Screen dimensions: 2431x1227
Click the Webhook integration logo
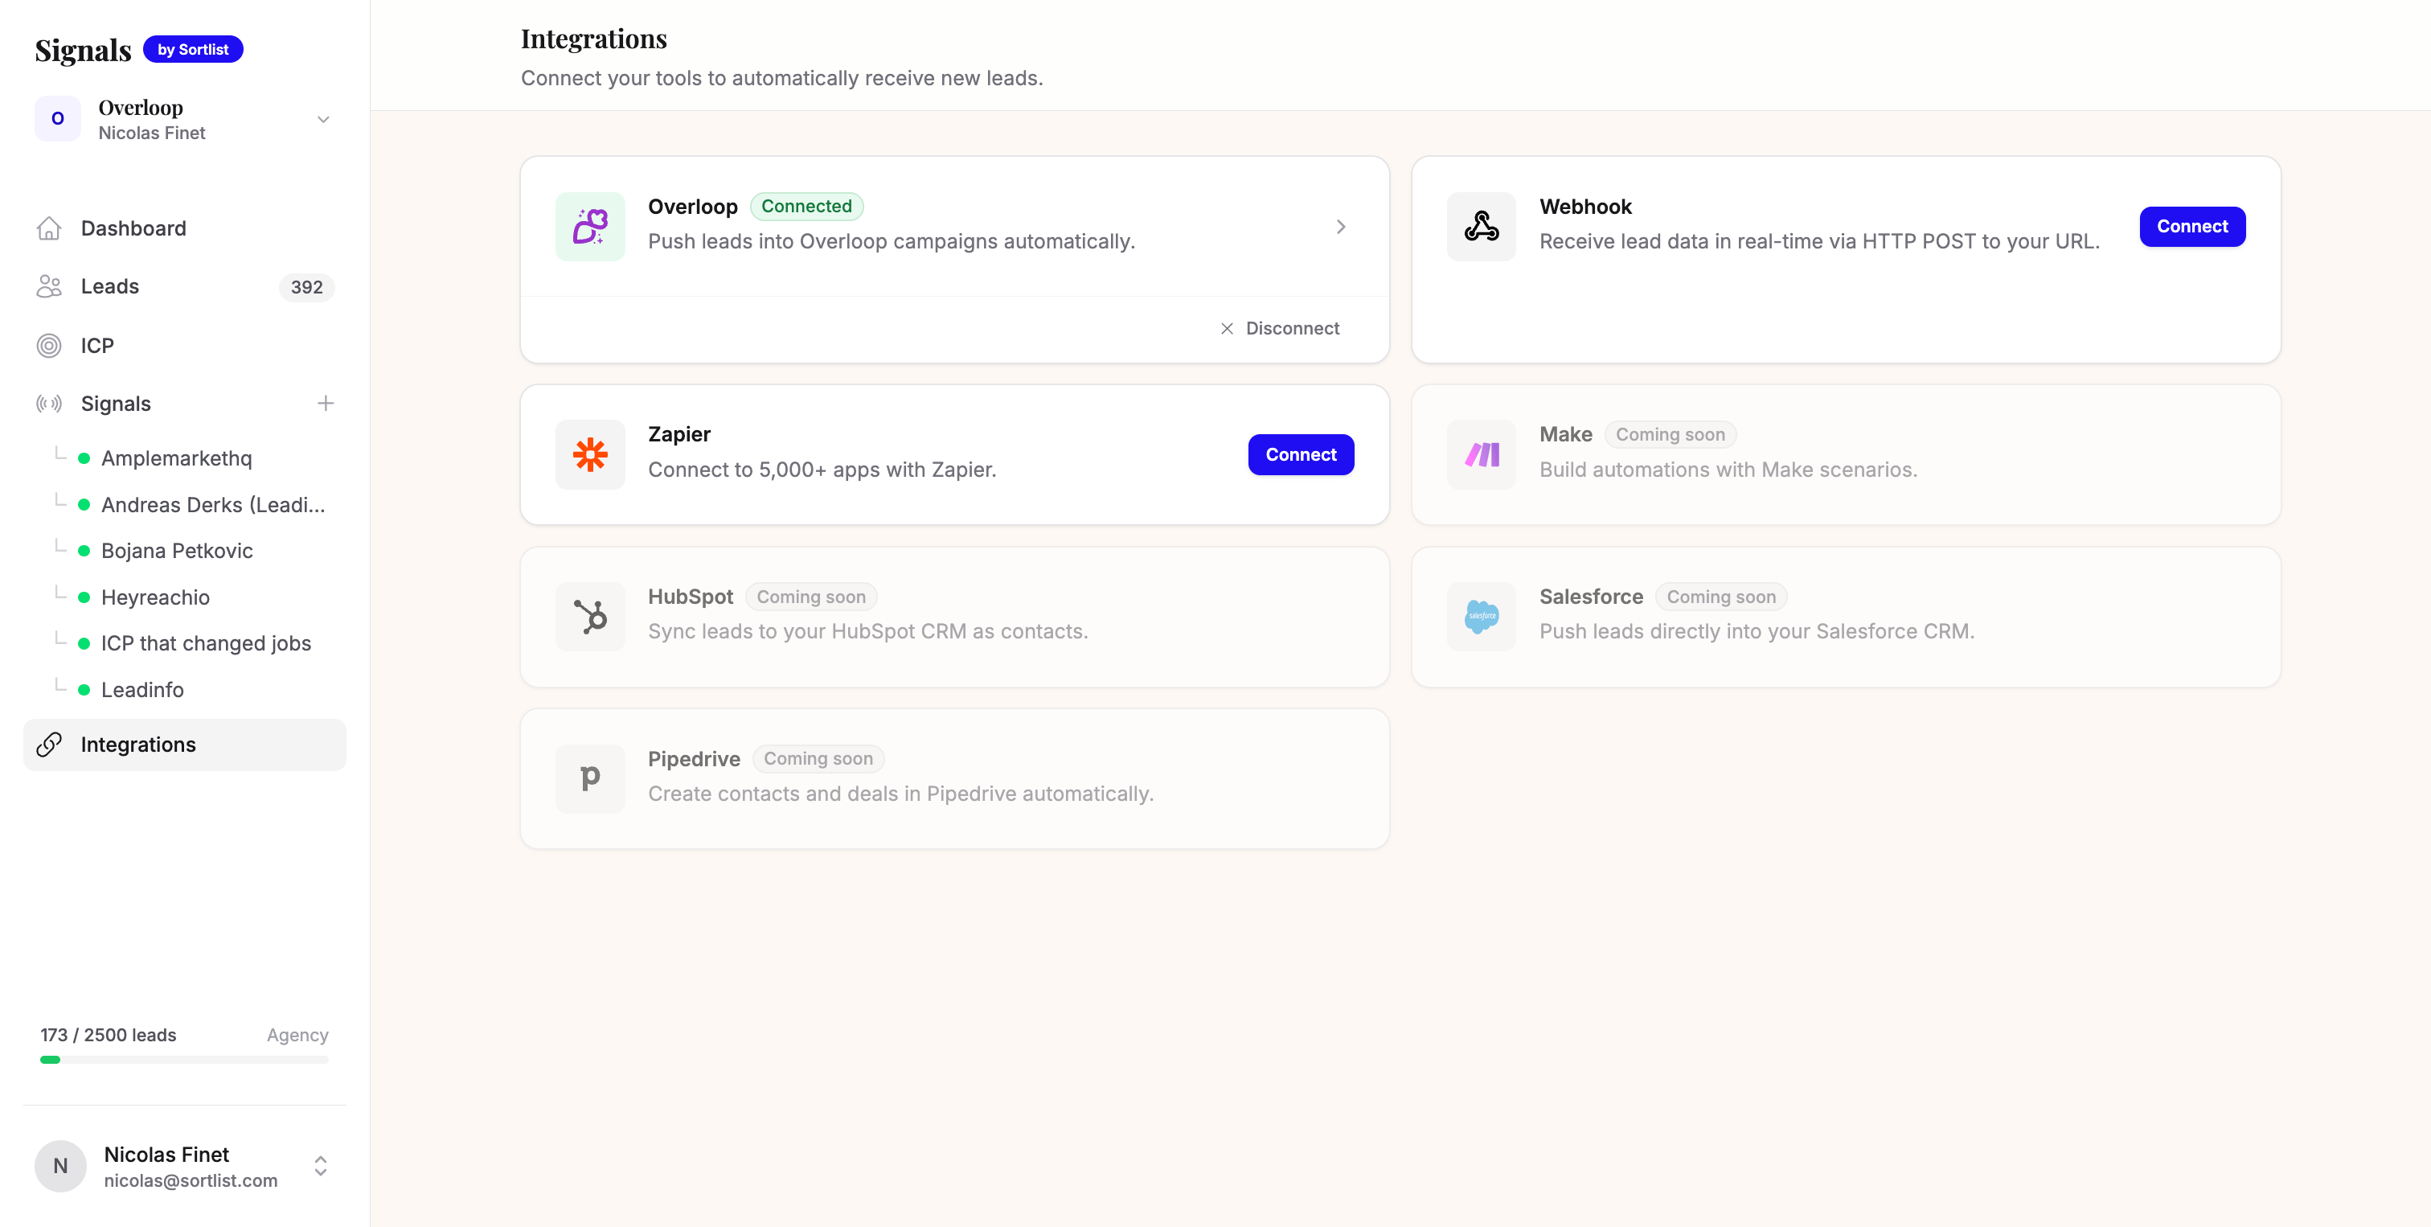[x=1482, y=227]
